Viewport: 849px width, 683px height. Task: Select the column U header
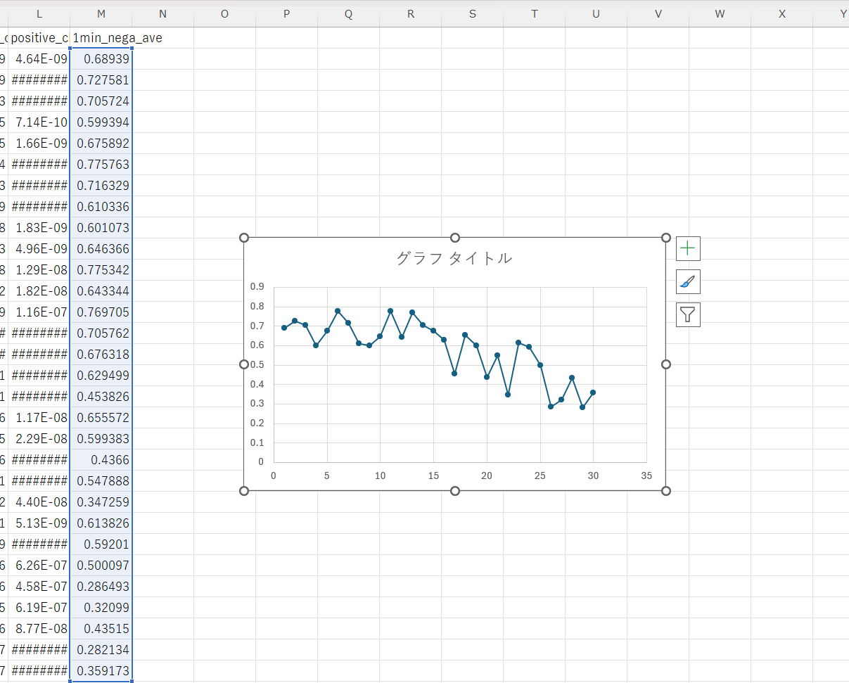[596, 13]
